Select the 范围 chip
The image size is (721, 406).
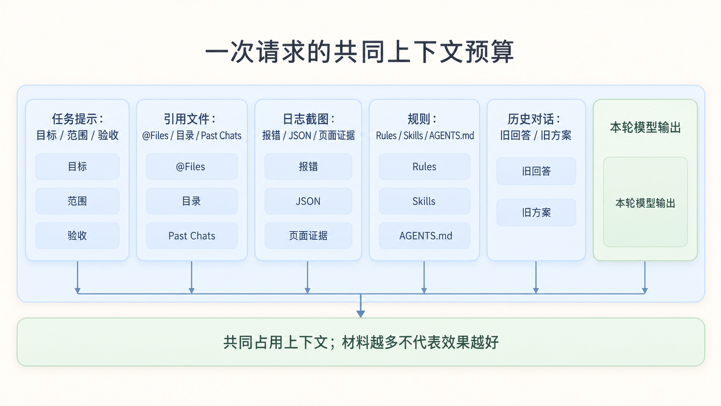(x=77, y=201)
